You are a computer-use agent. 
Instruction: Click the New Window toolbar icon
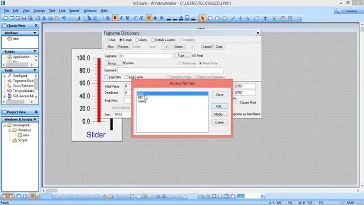[5, 18]
